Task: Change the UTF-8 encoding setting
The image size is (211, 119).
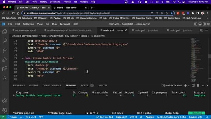Action: coord(133,117)
